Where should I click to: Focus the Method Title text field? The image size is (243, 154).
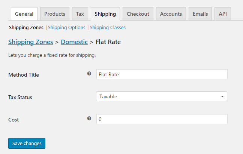click(162, 74)
